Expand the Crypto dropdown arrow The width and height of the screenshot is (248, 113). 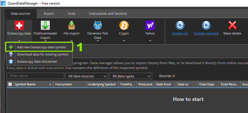coord(124,41)
